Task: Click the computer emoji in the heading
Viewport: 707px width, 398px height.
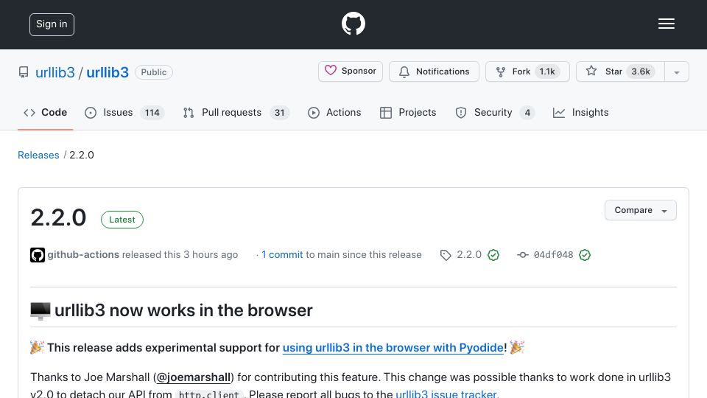Action: (x=40, y=311)
